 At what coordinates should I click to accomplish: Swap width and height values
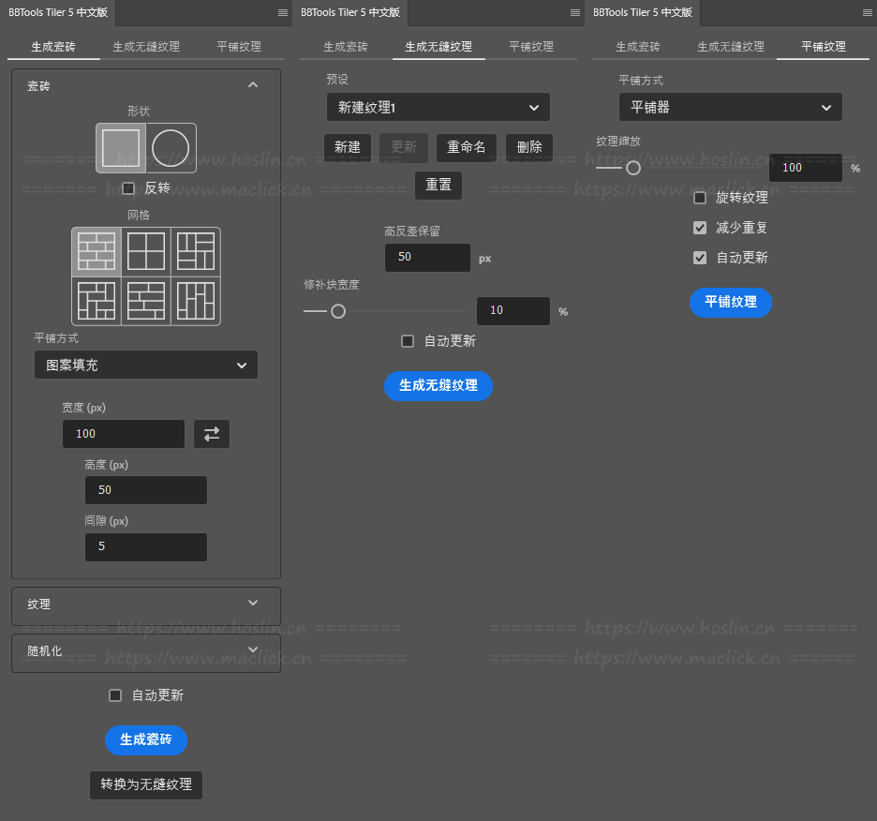[x=212, y=434]
